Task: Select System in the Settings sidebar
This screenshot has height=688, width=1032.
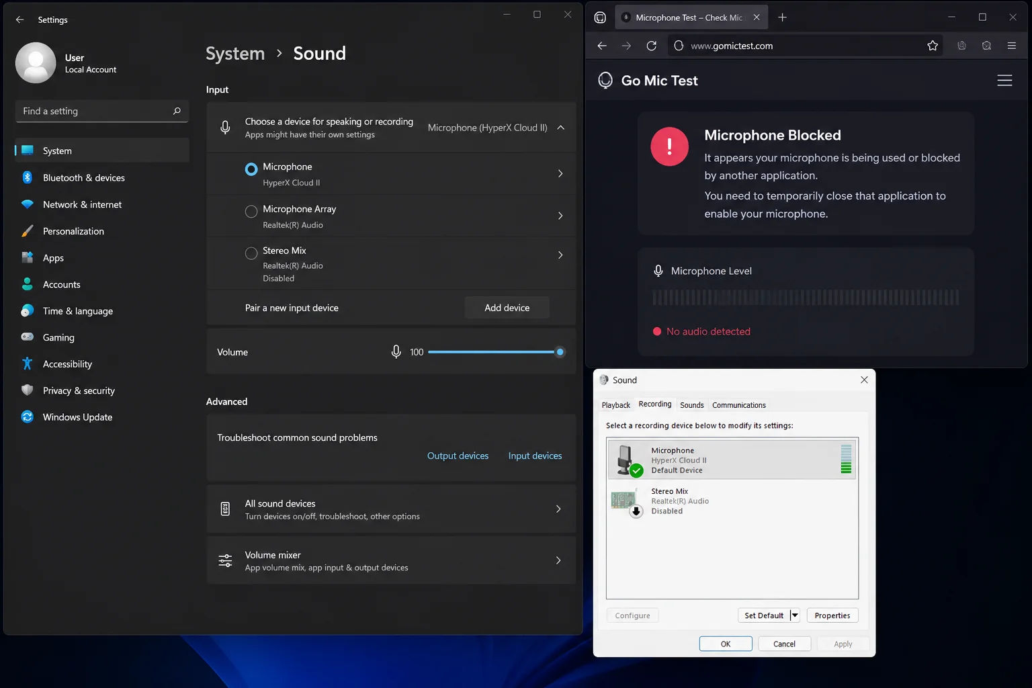Action: (x=102, y=151)
